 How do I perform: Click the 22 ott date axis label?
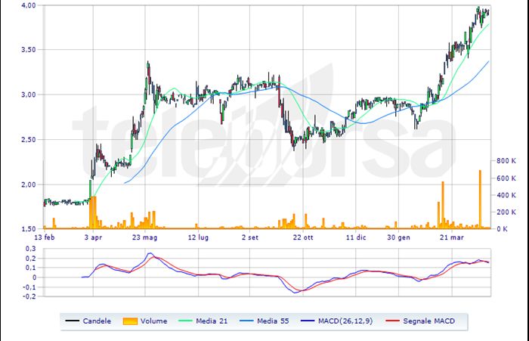point(302,237)
